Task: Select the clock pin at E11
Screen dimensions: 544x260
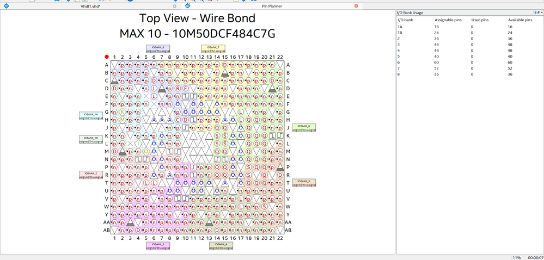Action: click(x=193, y=96)
